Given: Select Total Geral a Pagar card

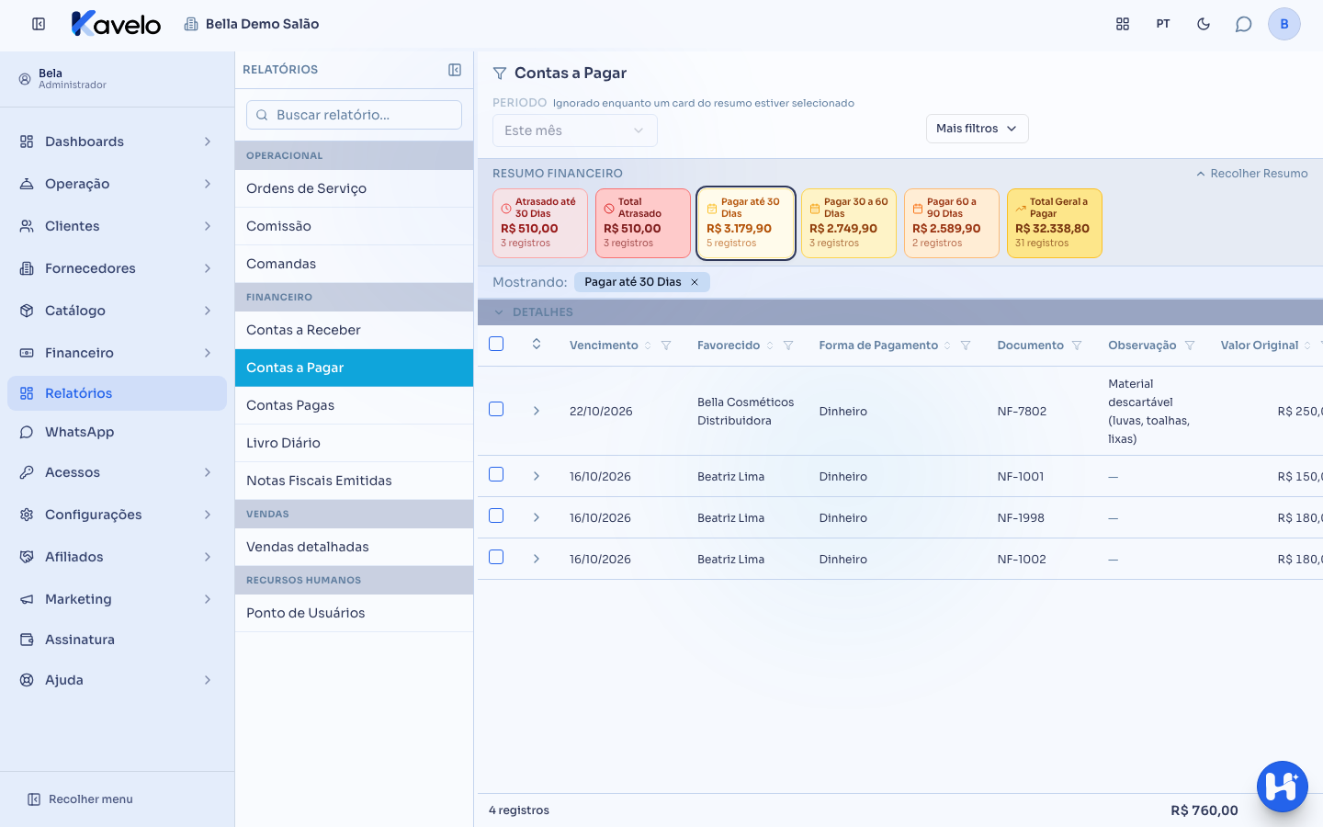Looking at the screenshot, I should coord(1055,223).
